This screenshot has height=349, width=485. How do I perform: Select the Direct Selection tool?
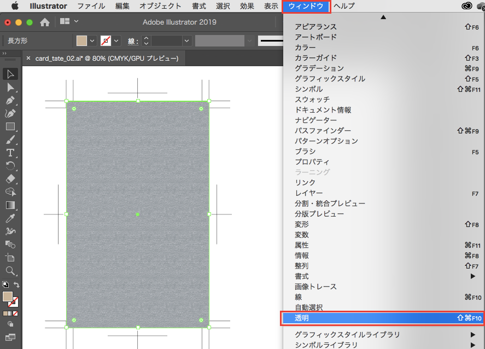10,88
